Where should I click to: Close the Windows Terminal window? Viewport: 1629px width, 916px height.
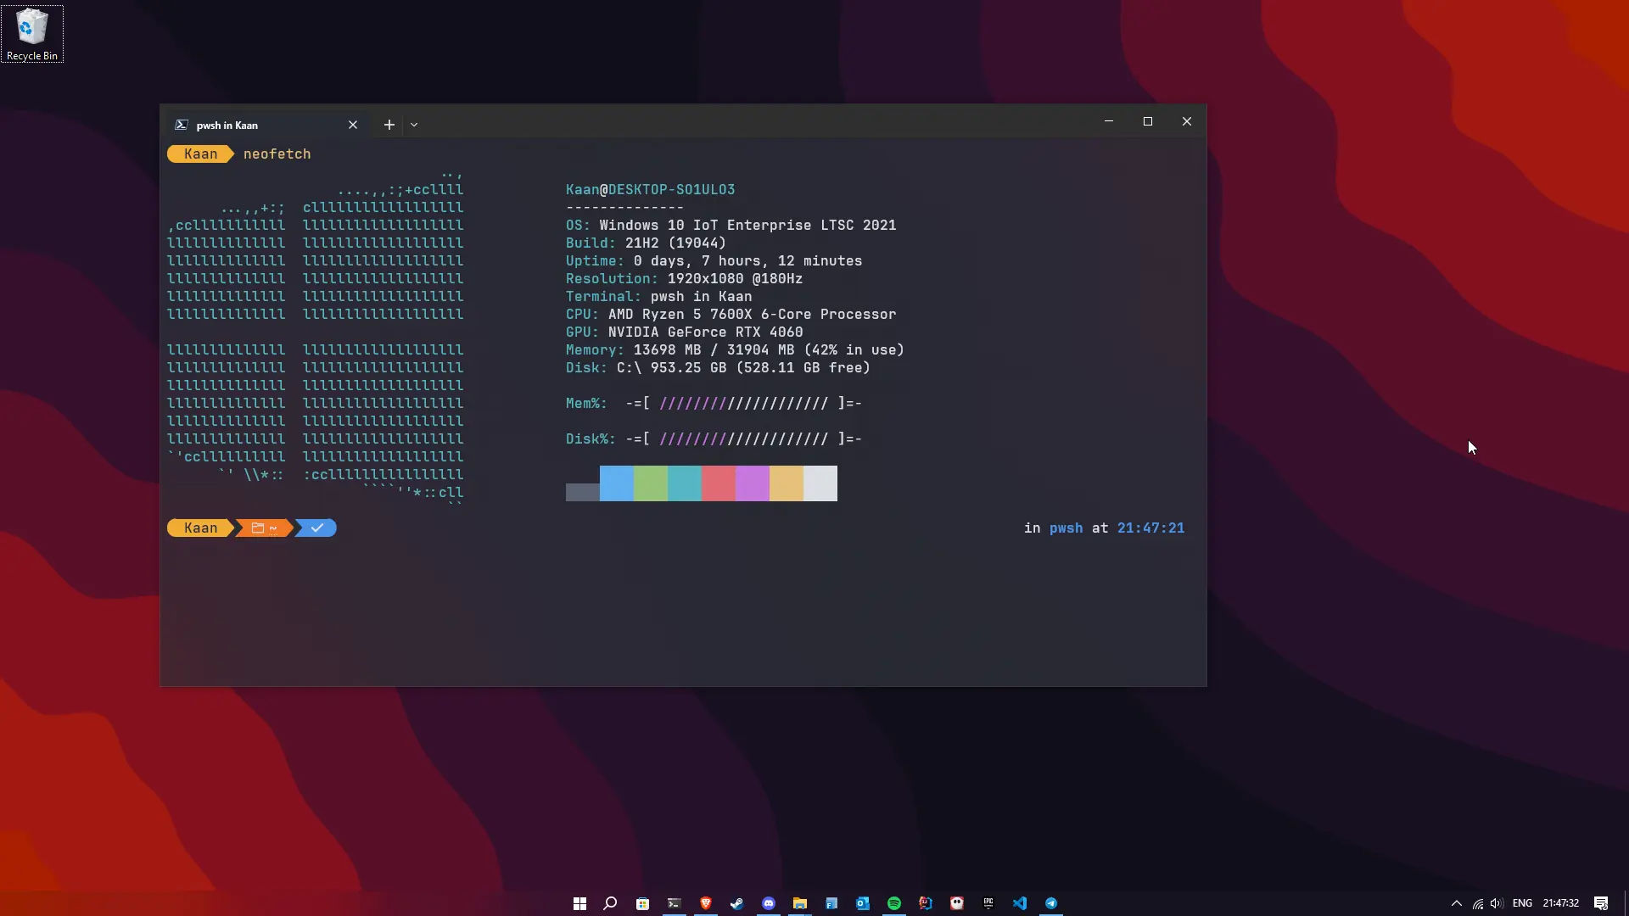[x=1187, y=121]
